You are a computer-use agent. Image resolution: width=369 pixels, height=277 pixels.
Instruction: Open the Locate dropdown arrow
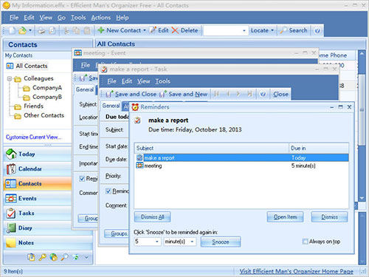(x=272, y=30)
